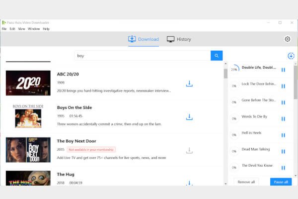The width and height of the screenshot is (298, 199).
Task: Open the Edit menu
Action: (x=12, y=29)
